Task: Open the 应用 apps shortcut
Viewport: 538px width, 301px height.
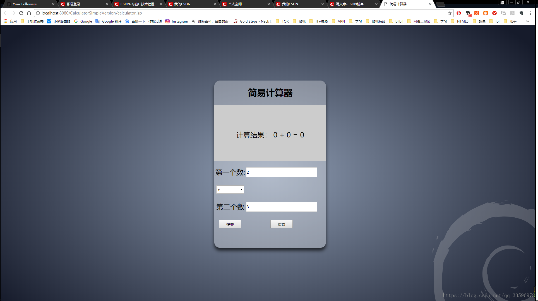Action: click(10, 21)
